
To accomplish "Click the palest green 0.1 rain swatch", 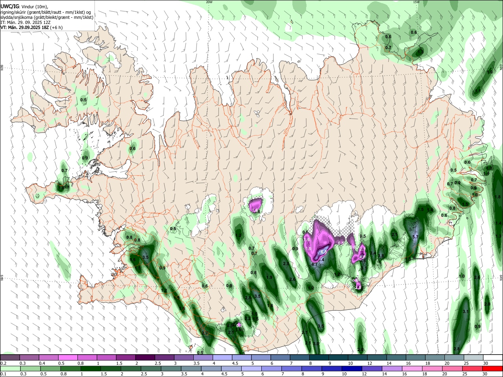I will pyautogui.click(x=10, y=368).
